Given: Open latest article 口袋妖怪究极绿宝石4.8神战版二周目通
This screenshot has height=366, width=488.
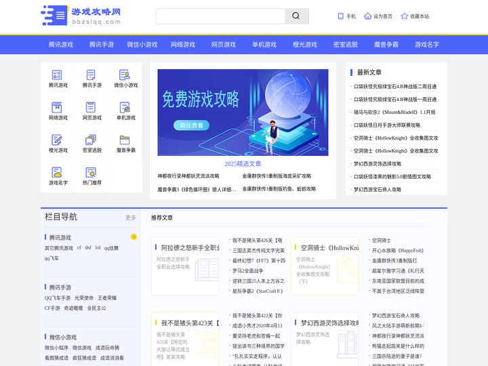Looking at the screenshot, I should pos(395,87).
